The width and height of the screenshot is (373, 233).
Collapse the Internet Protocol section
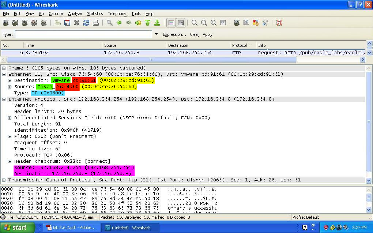[x=4, y=99]
